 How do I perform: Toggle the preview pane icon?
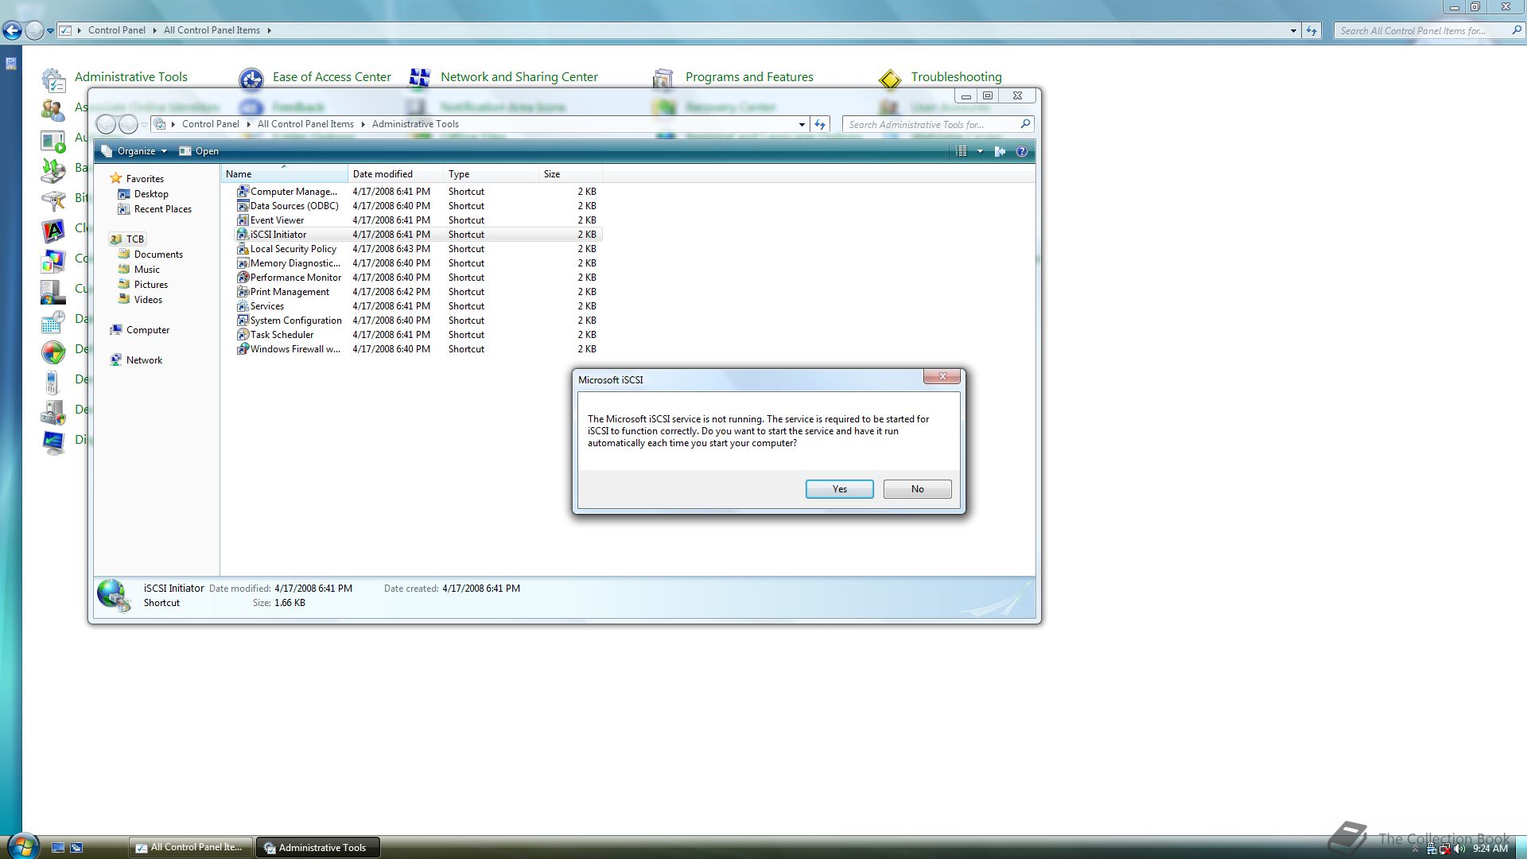pos(1000,151)
